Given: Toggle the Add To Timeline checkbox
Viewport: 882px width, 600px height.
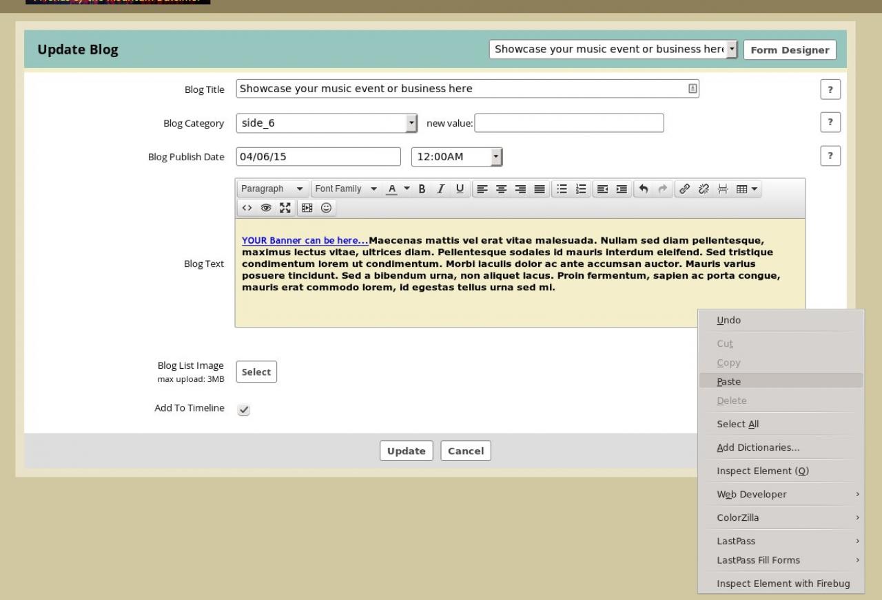Looking at the screenshot, I should 244,409.
